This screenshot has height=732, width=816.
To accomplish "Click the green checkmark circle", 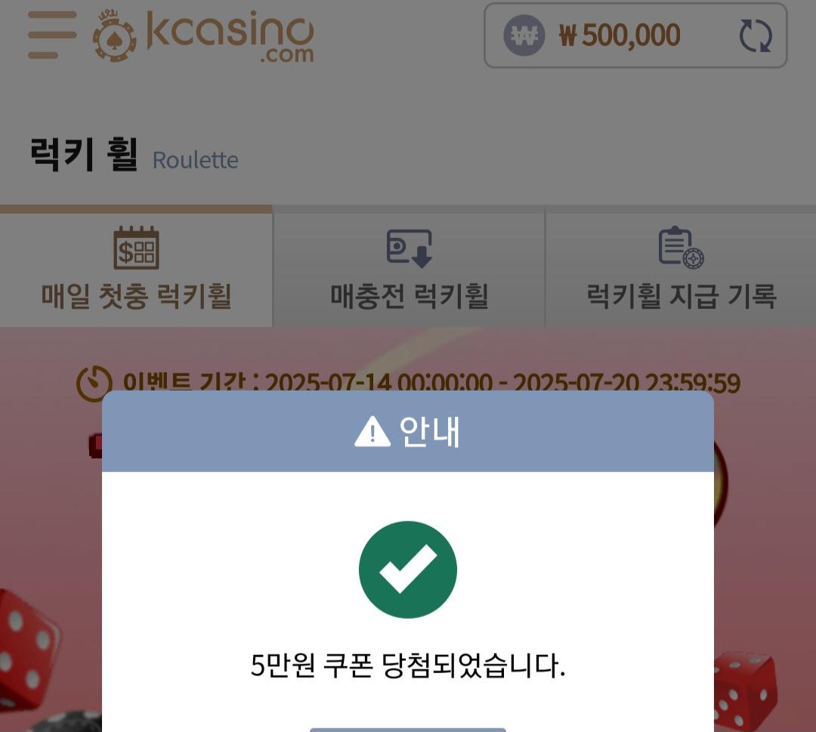I will tap(408, 570).
